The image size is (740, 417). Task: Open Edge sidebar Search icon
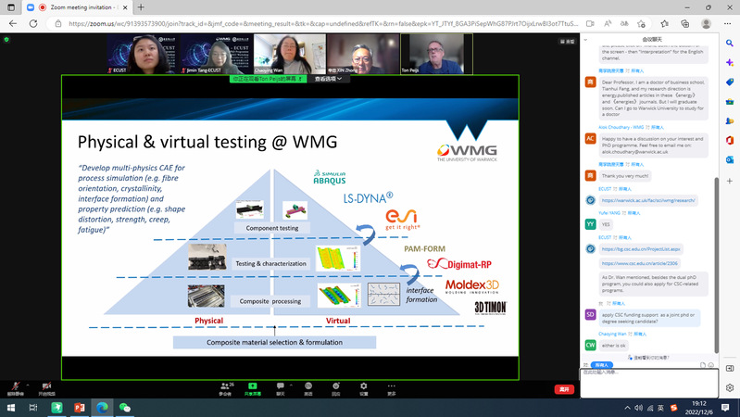pos(730,43)
